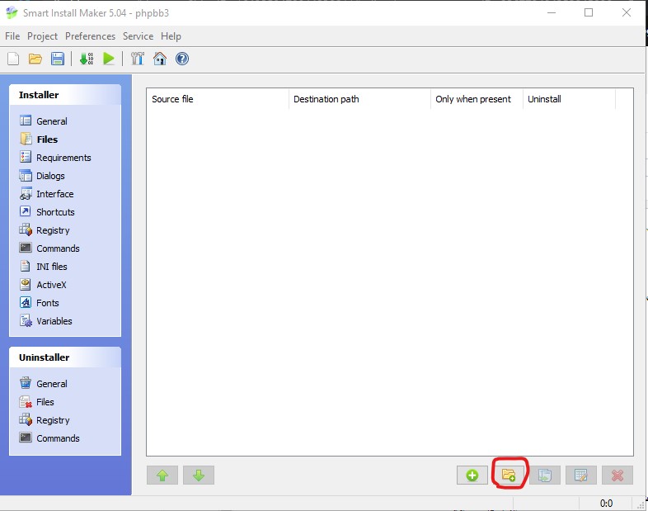
Task: Click the Smart Install Maker title icon
Action: [12, 13]
